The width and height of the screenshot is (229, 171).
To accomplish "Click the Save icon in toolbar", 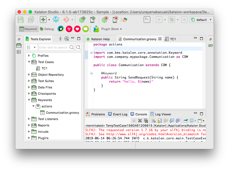I will pyautogui.click(x=21, y=20).
